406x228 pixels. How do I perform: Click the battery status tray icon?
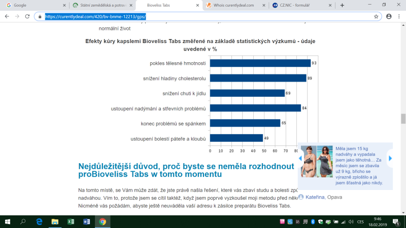[x=336, y=221]
